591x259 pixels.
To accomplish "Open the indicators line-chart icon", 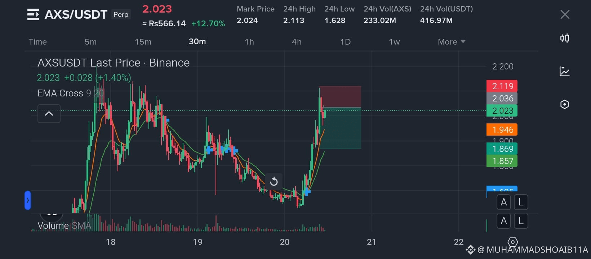I will (x=565, y=71).
